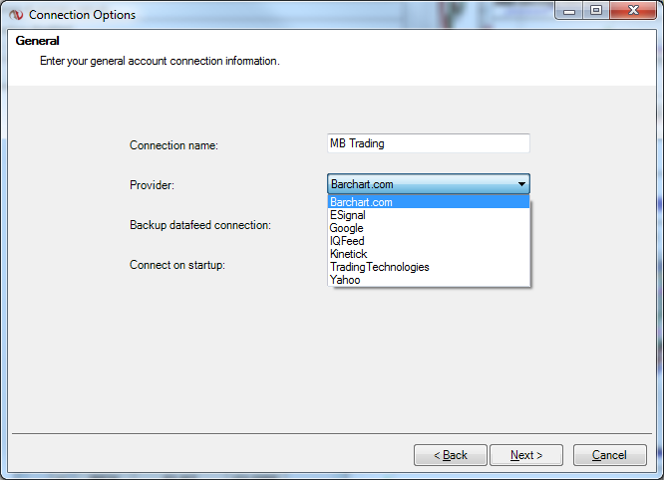This screenshot has height=480, width=664.
Task: Click the Provider combo box field
Action: [419, 184]
